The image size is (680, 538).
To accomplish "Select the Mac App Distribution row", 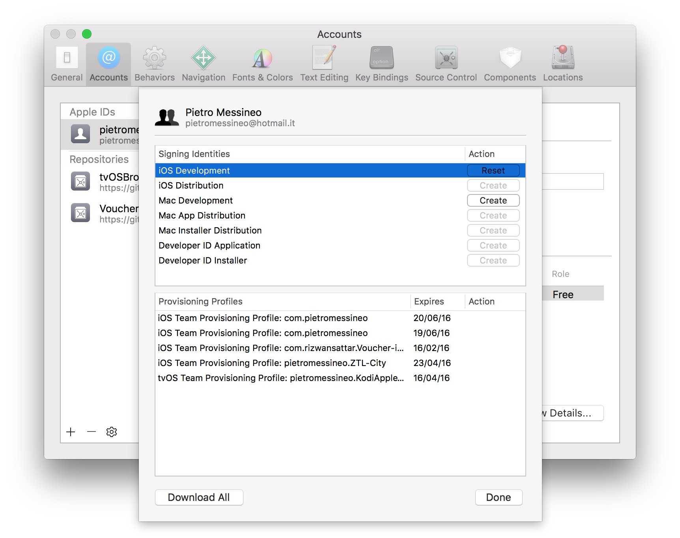I will click(340, 215).
